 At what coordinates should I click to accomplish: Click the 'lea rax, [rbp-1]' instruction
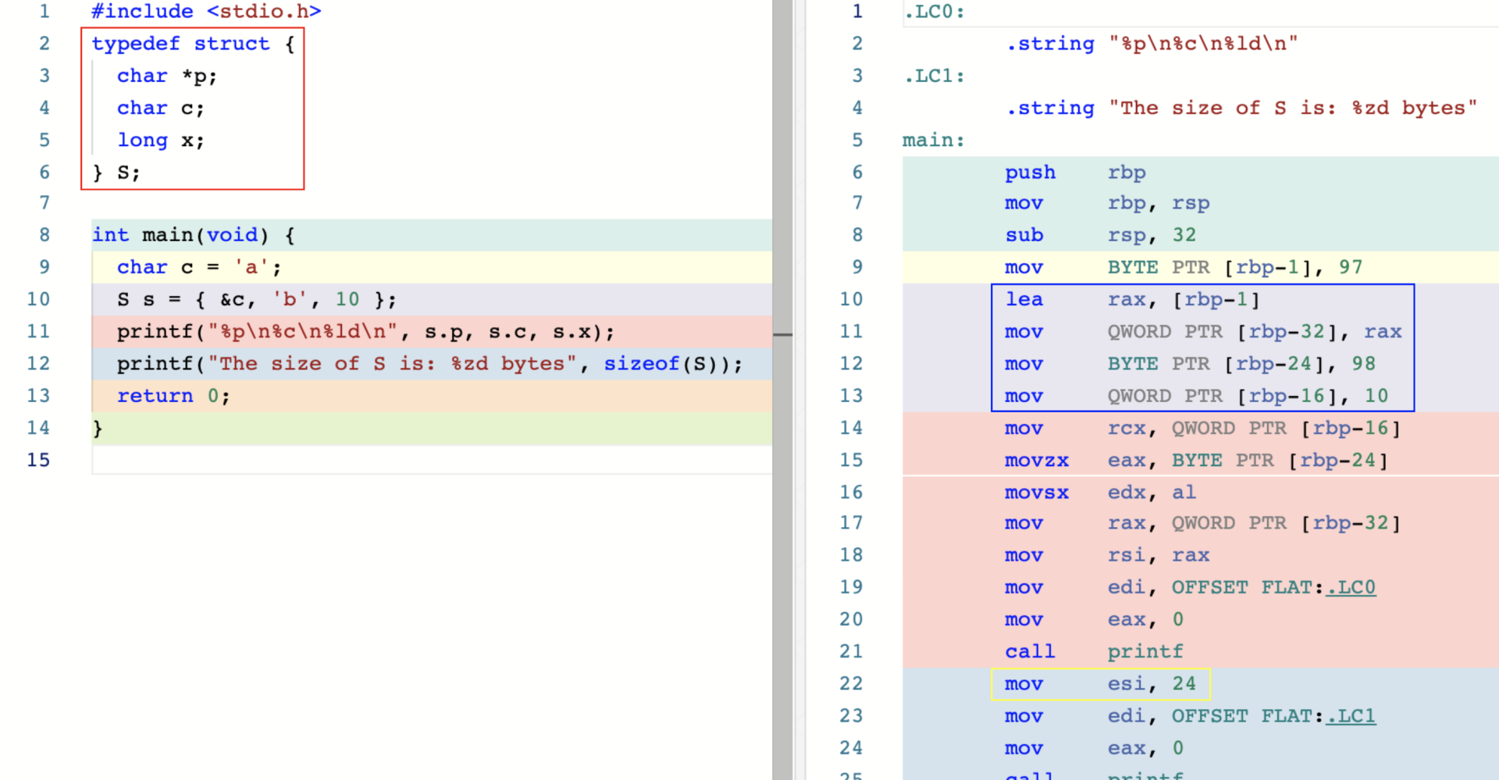coord(1133,299)
